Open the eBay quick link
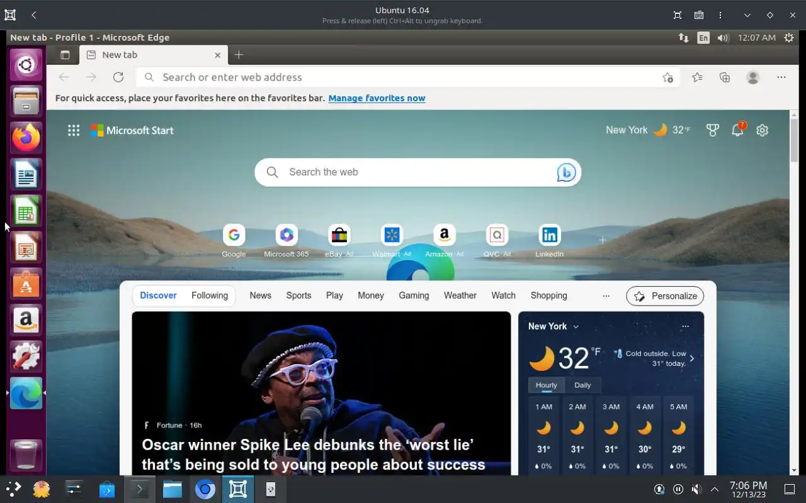Screen dimensions: 806x503 click(x=339, y=241)
